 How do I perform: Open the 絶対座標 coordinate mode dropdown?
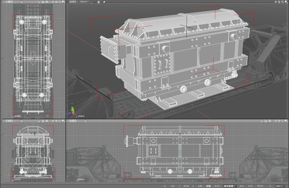[230, 186]
